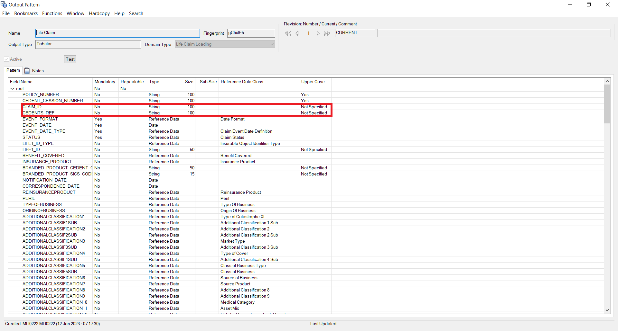The height and width of the screenshot is (331, 618).
Task: Open the Hardcopy menu
Action: [99, 13]
